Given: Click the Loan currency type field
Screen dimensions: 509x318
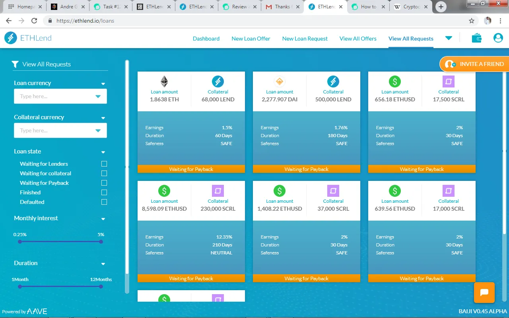Looking at the screenshot, I should [x=60, y=96].
